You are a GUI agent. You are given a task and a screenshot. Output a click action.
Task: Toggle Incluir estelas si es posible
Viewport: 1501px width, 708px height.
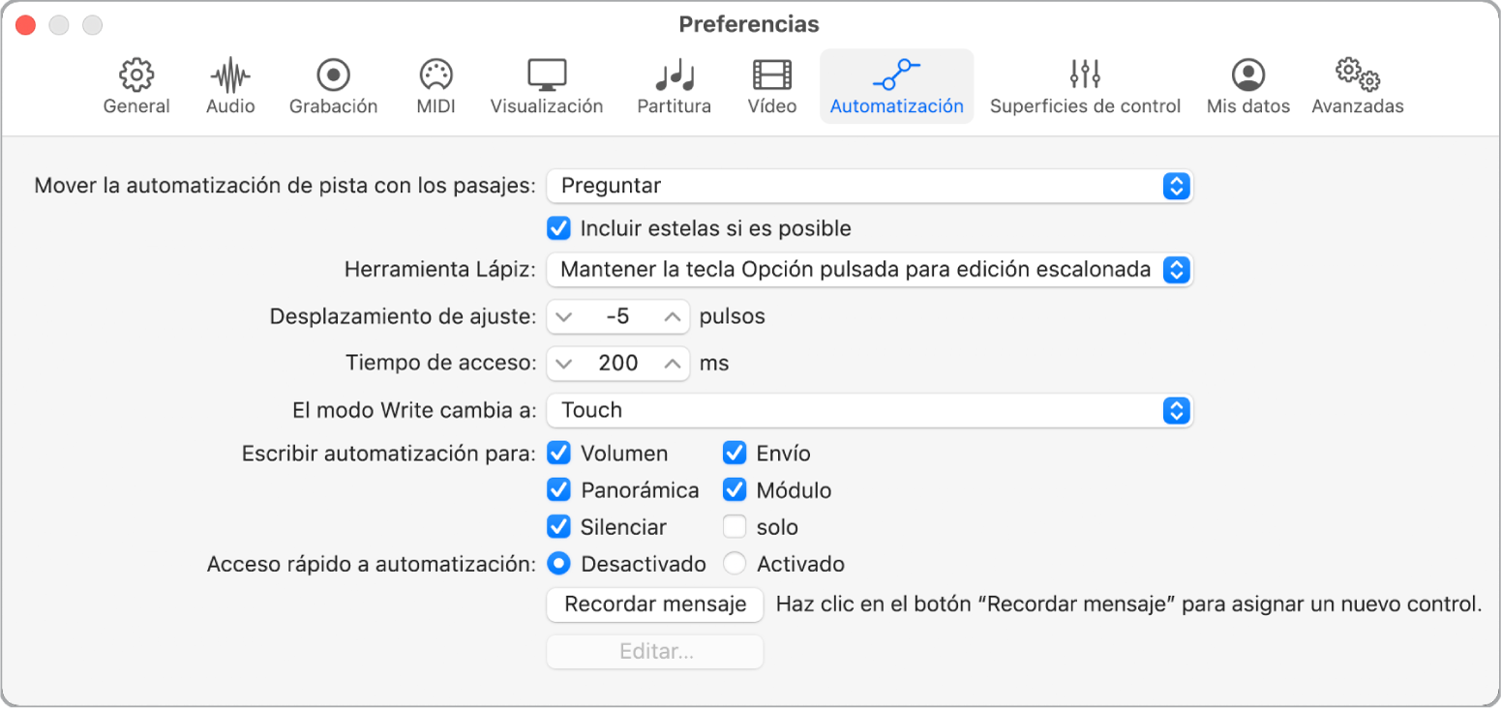pyautogui.click(x=558, y=229)
